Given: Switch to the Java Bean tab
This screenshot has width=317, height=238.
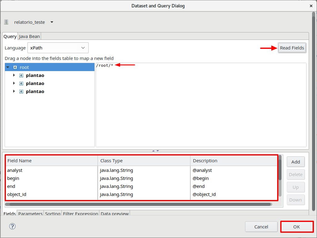Looking at the screenshot, I should [x=29, y=36].
